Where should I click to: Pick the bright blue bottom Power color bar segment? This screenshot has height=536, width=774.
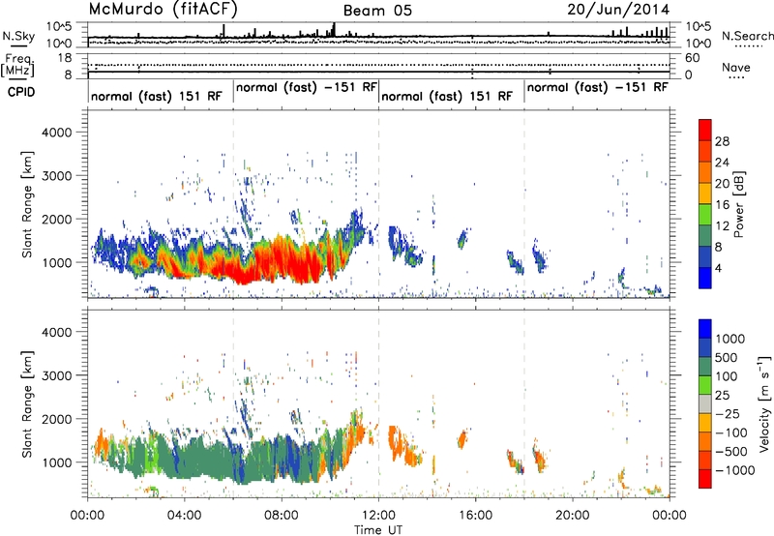point(705,278)
